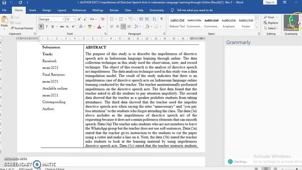Decrease font size with shrink font icon

tap(85, 19)
